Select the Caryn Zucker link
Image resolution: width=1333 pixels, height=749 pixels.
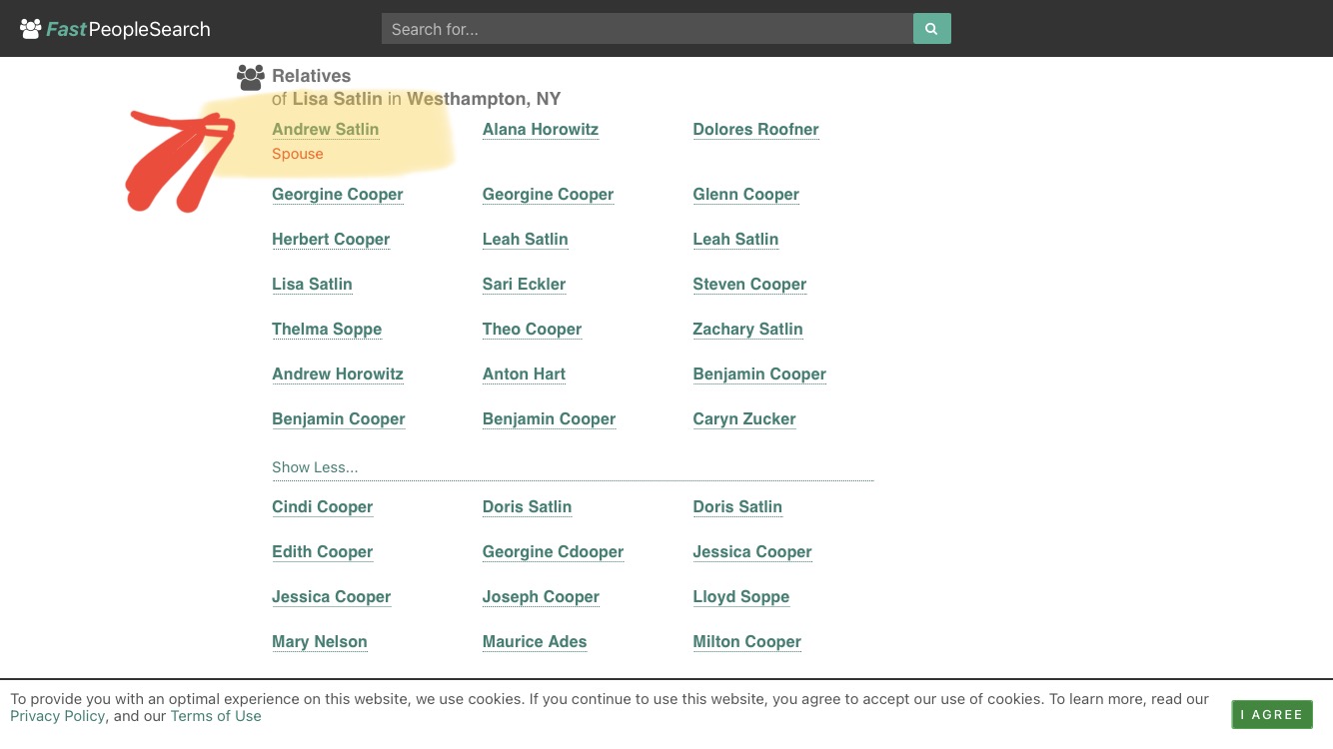click(x=744, y=418)
